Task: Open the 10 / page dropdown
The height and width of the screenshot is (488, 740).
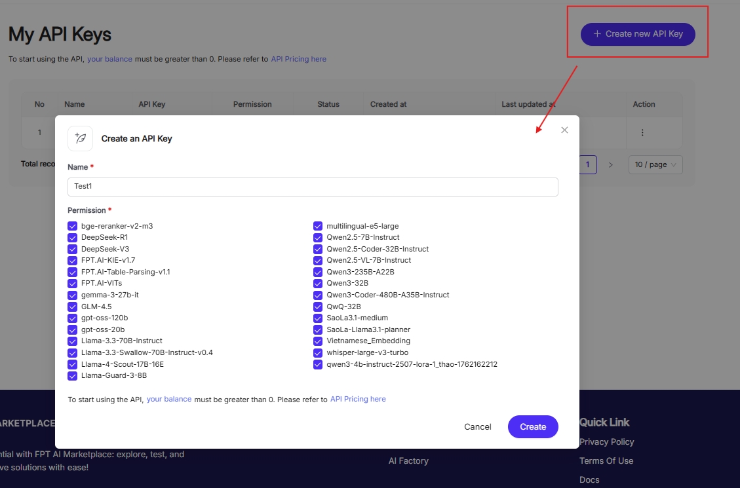Action: (655, 164)
